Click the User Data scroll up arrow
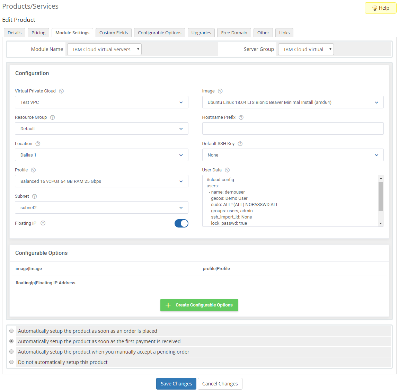This screenshot has height=392, width=399. 381,178
